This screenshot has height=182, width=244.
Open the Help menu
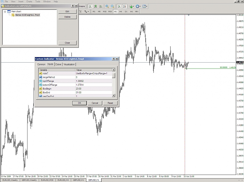pyautogui.click(x=56, y=2)
